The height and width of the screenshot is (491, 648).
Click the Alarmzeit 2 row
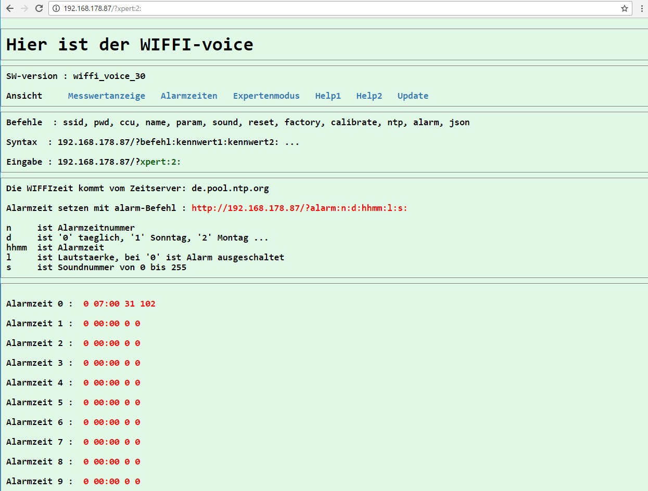(x=73, y=343)
